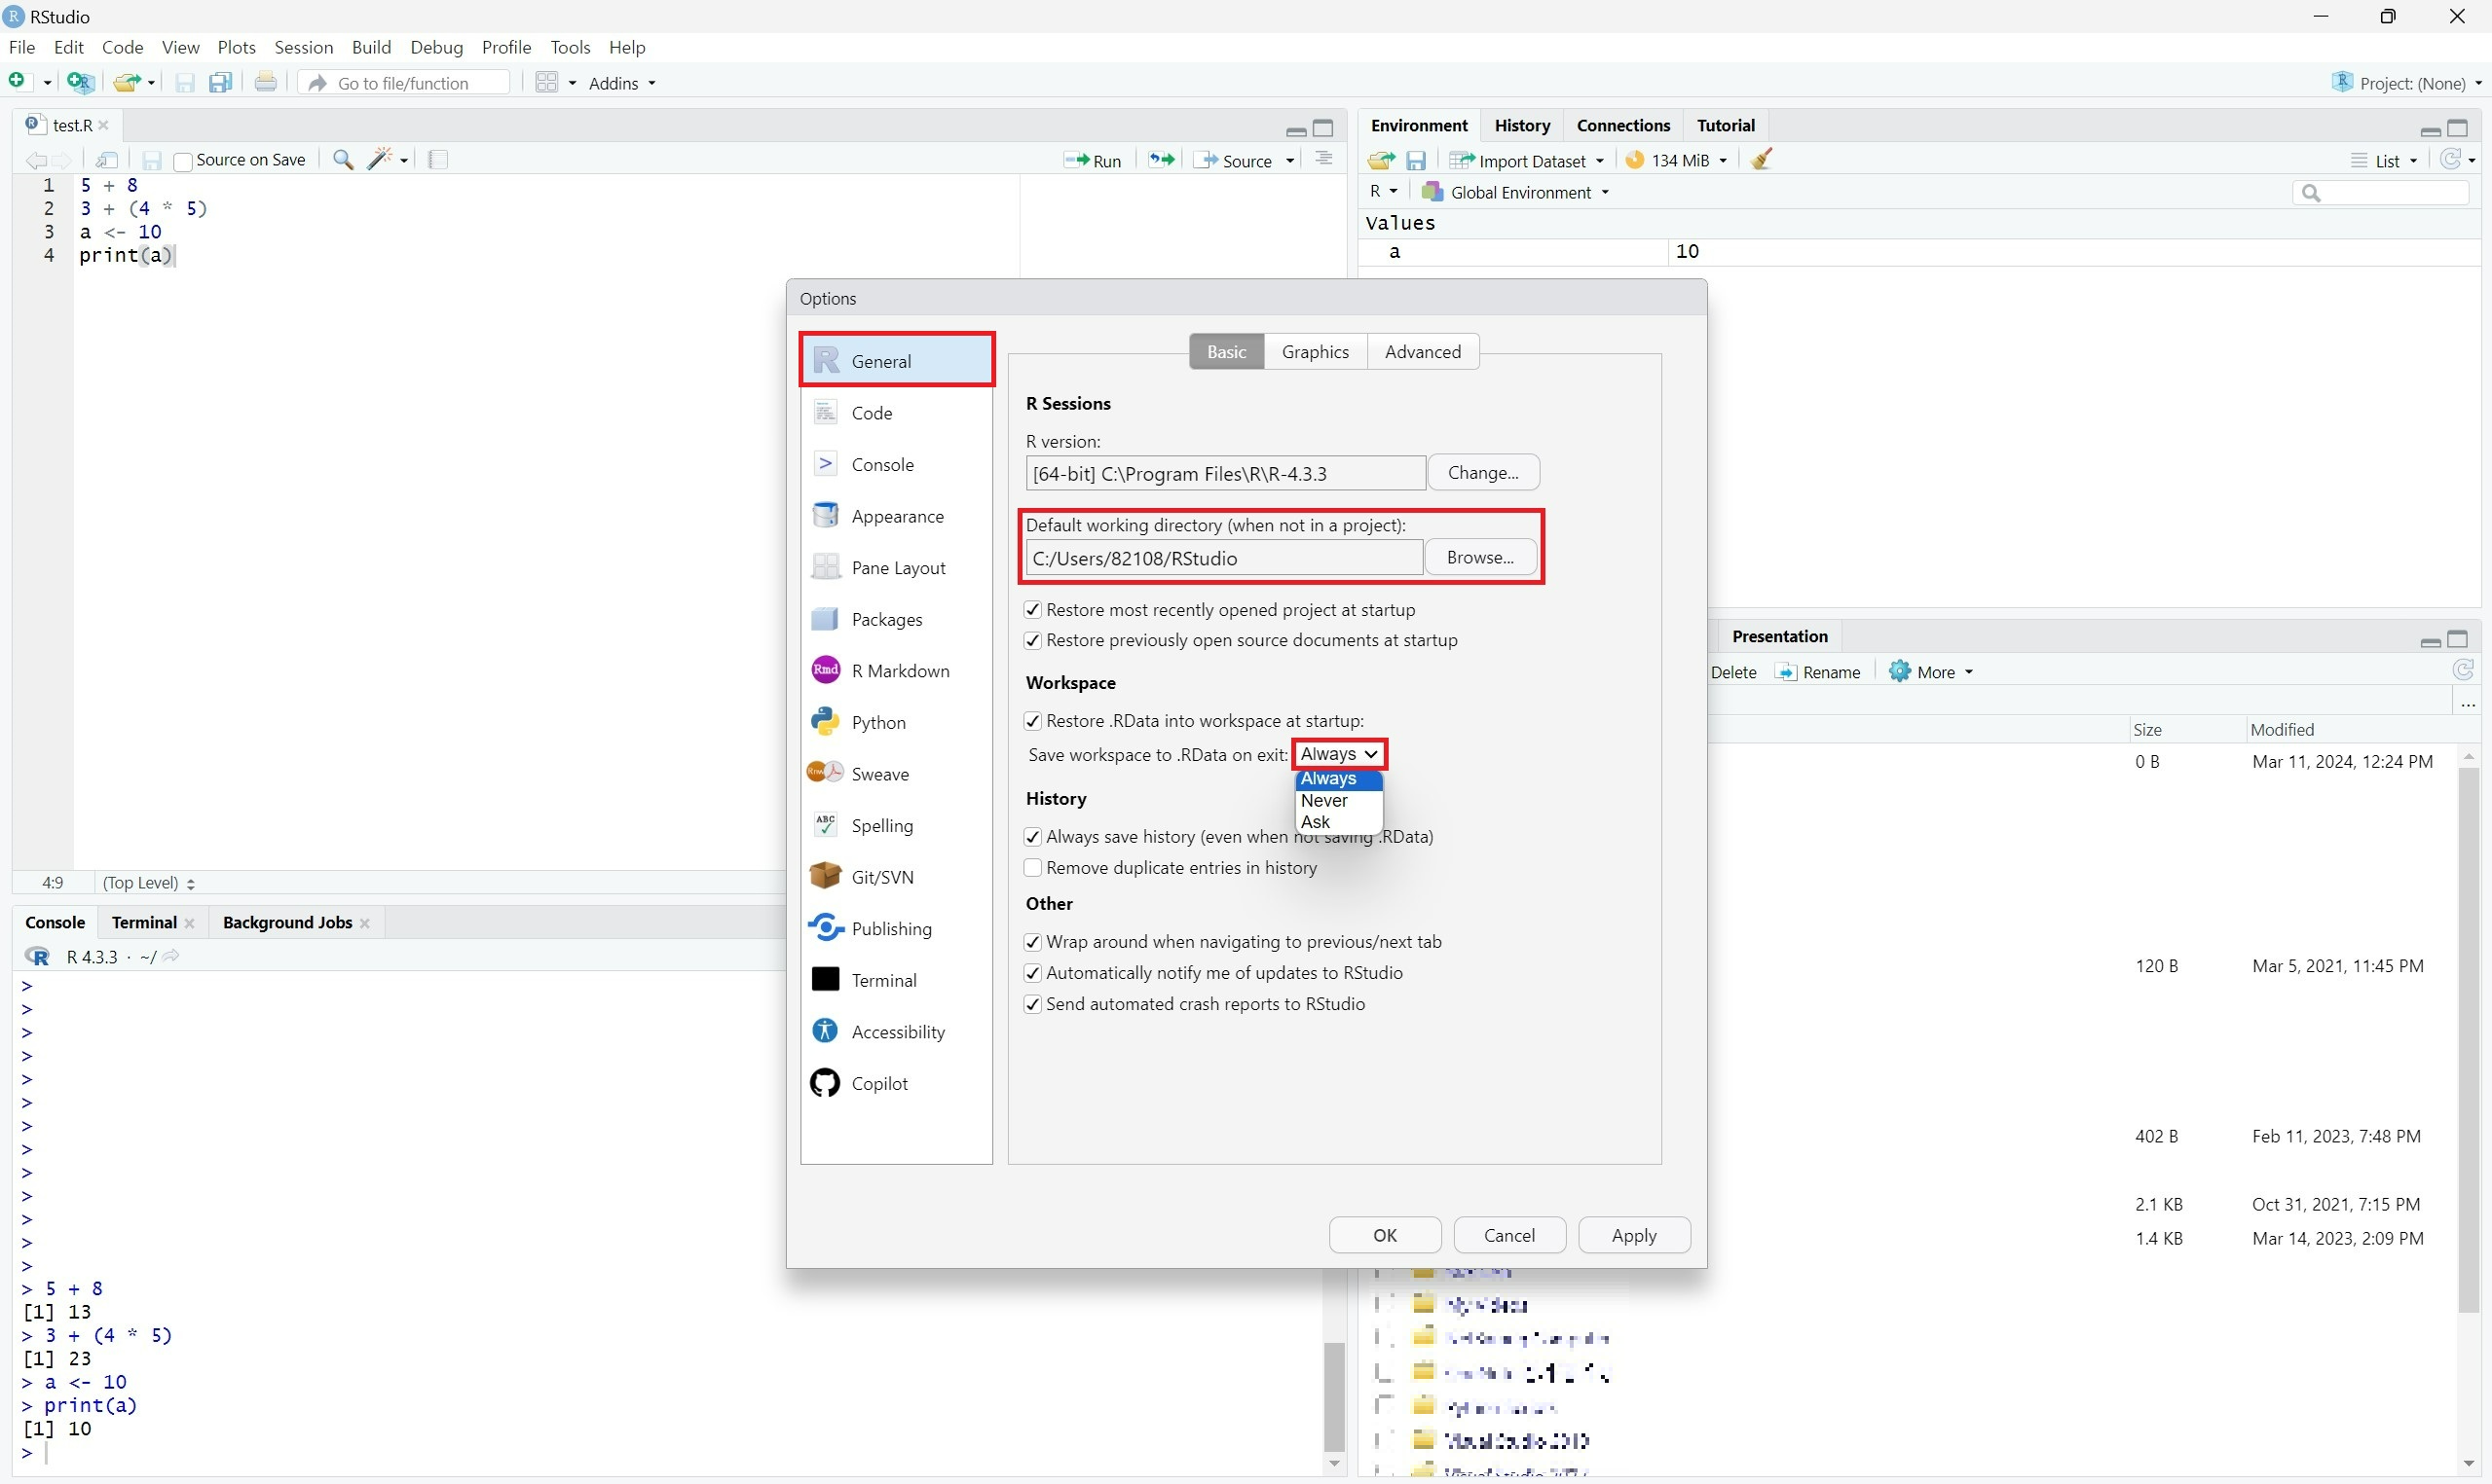Open the Copilot options section
Image resolution: width=2492 pixels, height=1484 pixels.
point(878,1083)
